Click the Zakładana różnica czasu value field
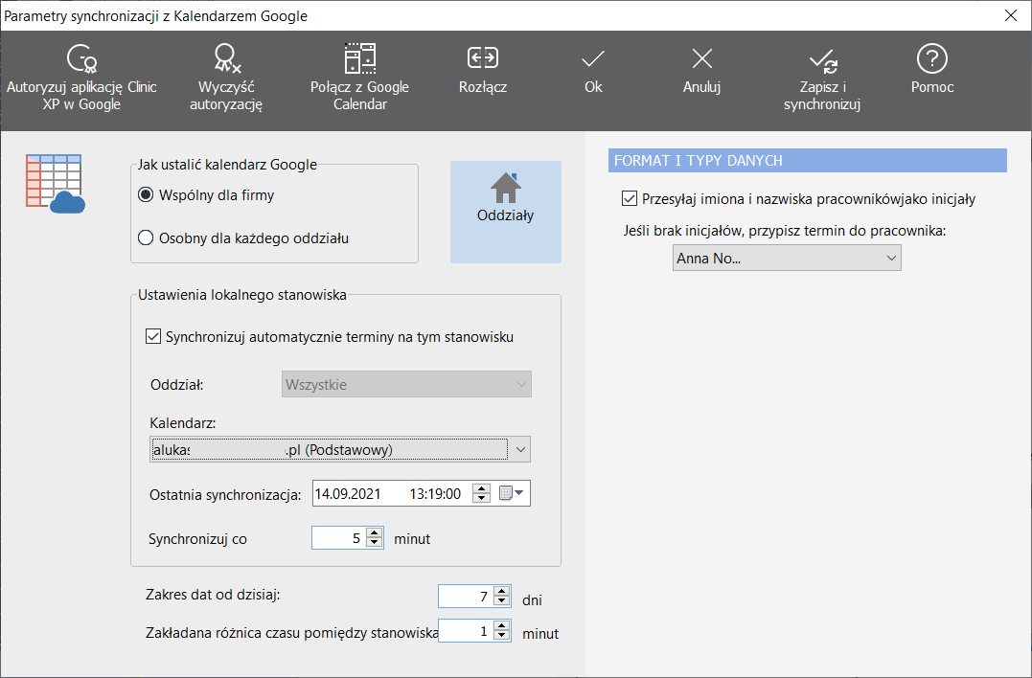Viewport: 1032px width, 678px height. pyautogui.click(x=466, y=631)
